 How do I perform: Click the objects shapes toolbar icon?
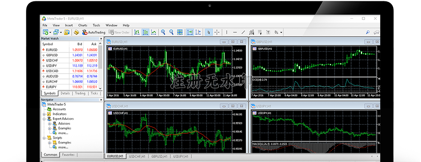[x=276, y=32]
